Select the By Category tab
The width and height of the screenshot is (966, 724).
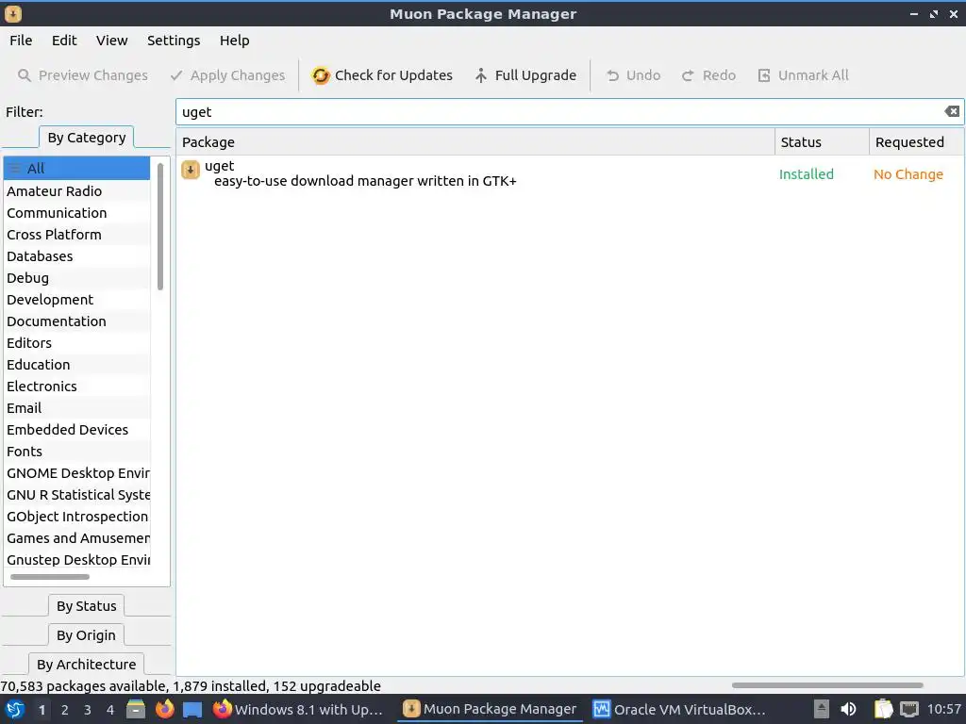(86, 138)
